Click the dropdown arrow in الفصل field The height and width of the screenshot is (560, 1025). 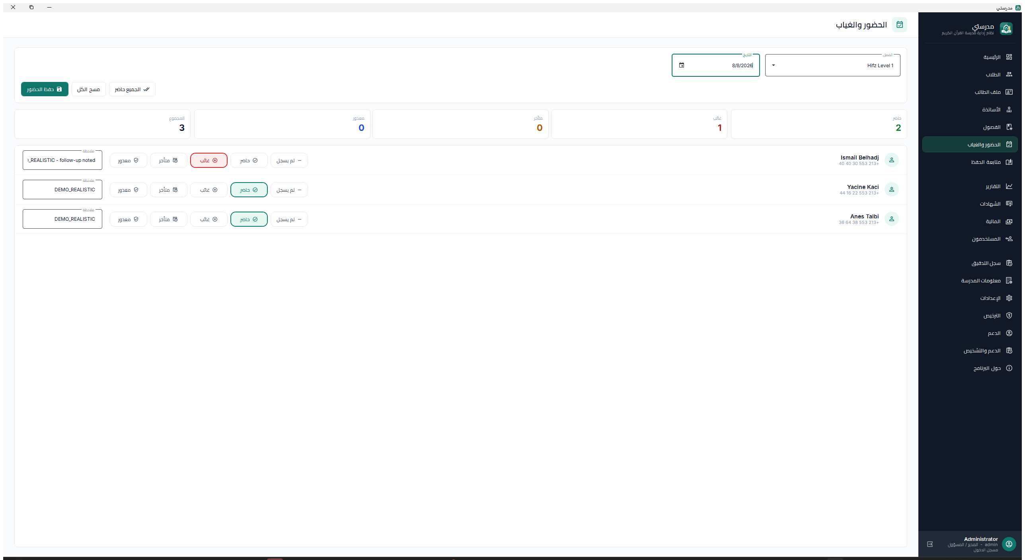[774, 65]
